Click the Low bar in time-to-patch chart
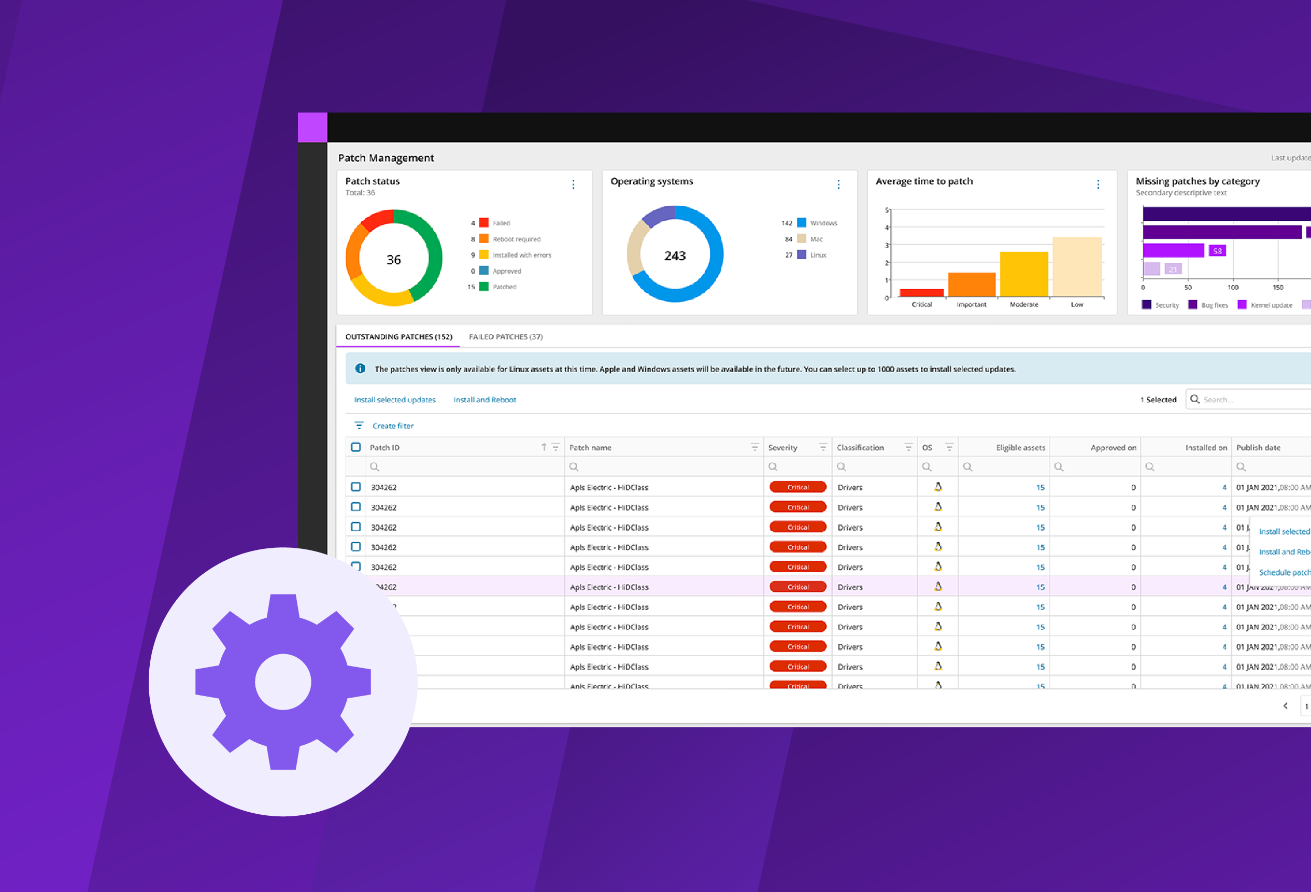 tap(1077, 267)
